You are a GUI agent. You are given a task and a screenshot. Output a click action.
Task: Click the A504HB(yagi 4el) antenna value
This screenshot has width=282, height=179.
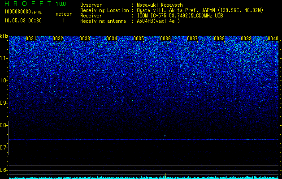[158, 21]
